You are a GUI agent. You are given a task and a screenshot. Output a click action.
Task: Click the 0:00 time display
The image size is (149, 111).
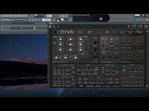63,16
